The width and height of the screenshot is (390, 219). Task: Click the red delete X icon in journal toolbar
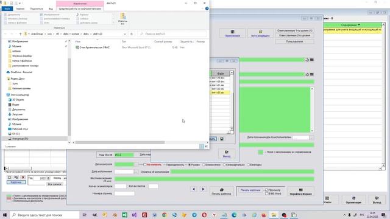click(23, 177)
